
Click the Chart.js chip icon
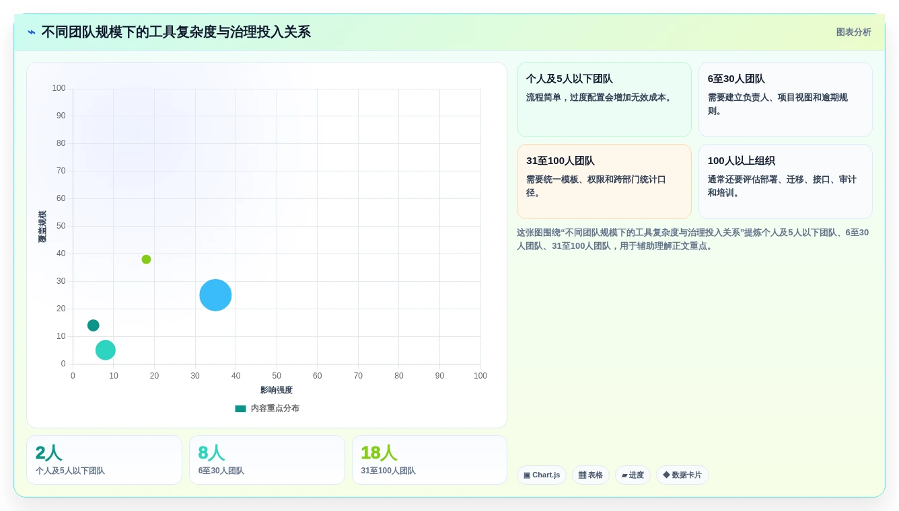pos(527,475)
